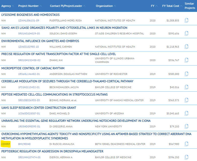Sort table by FY Total Cost column

click(x=172, y=6)
